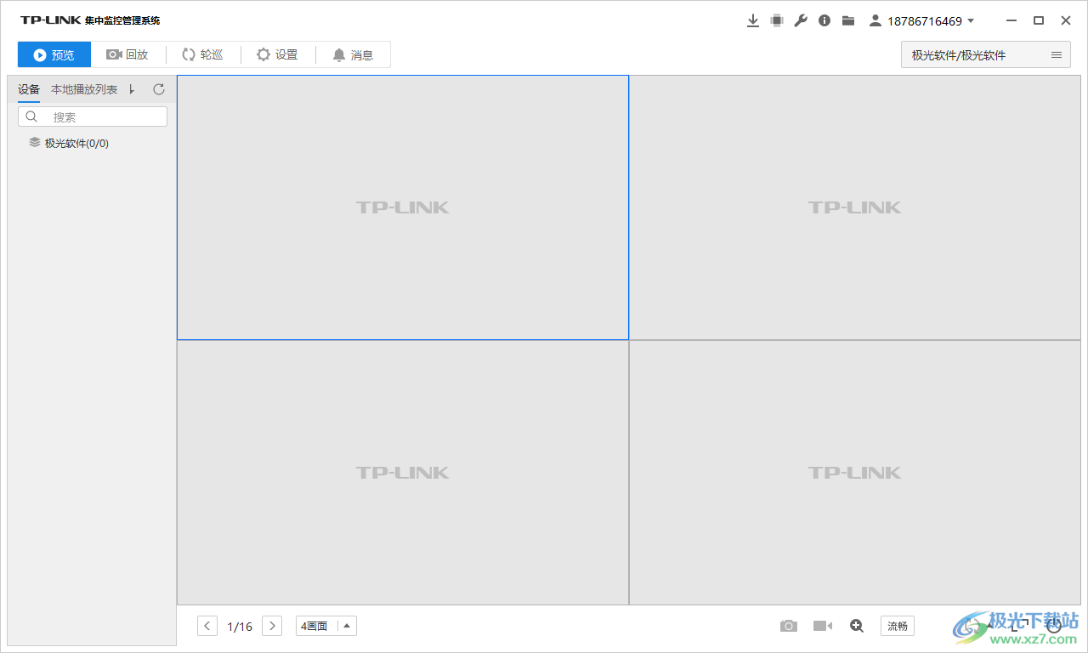Activate the digital zoom tool
Screen dimensions: 1088x653
coord(856,626)
